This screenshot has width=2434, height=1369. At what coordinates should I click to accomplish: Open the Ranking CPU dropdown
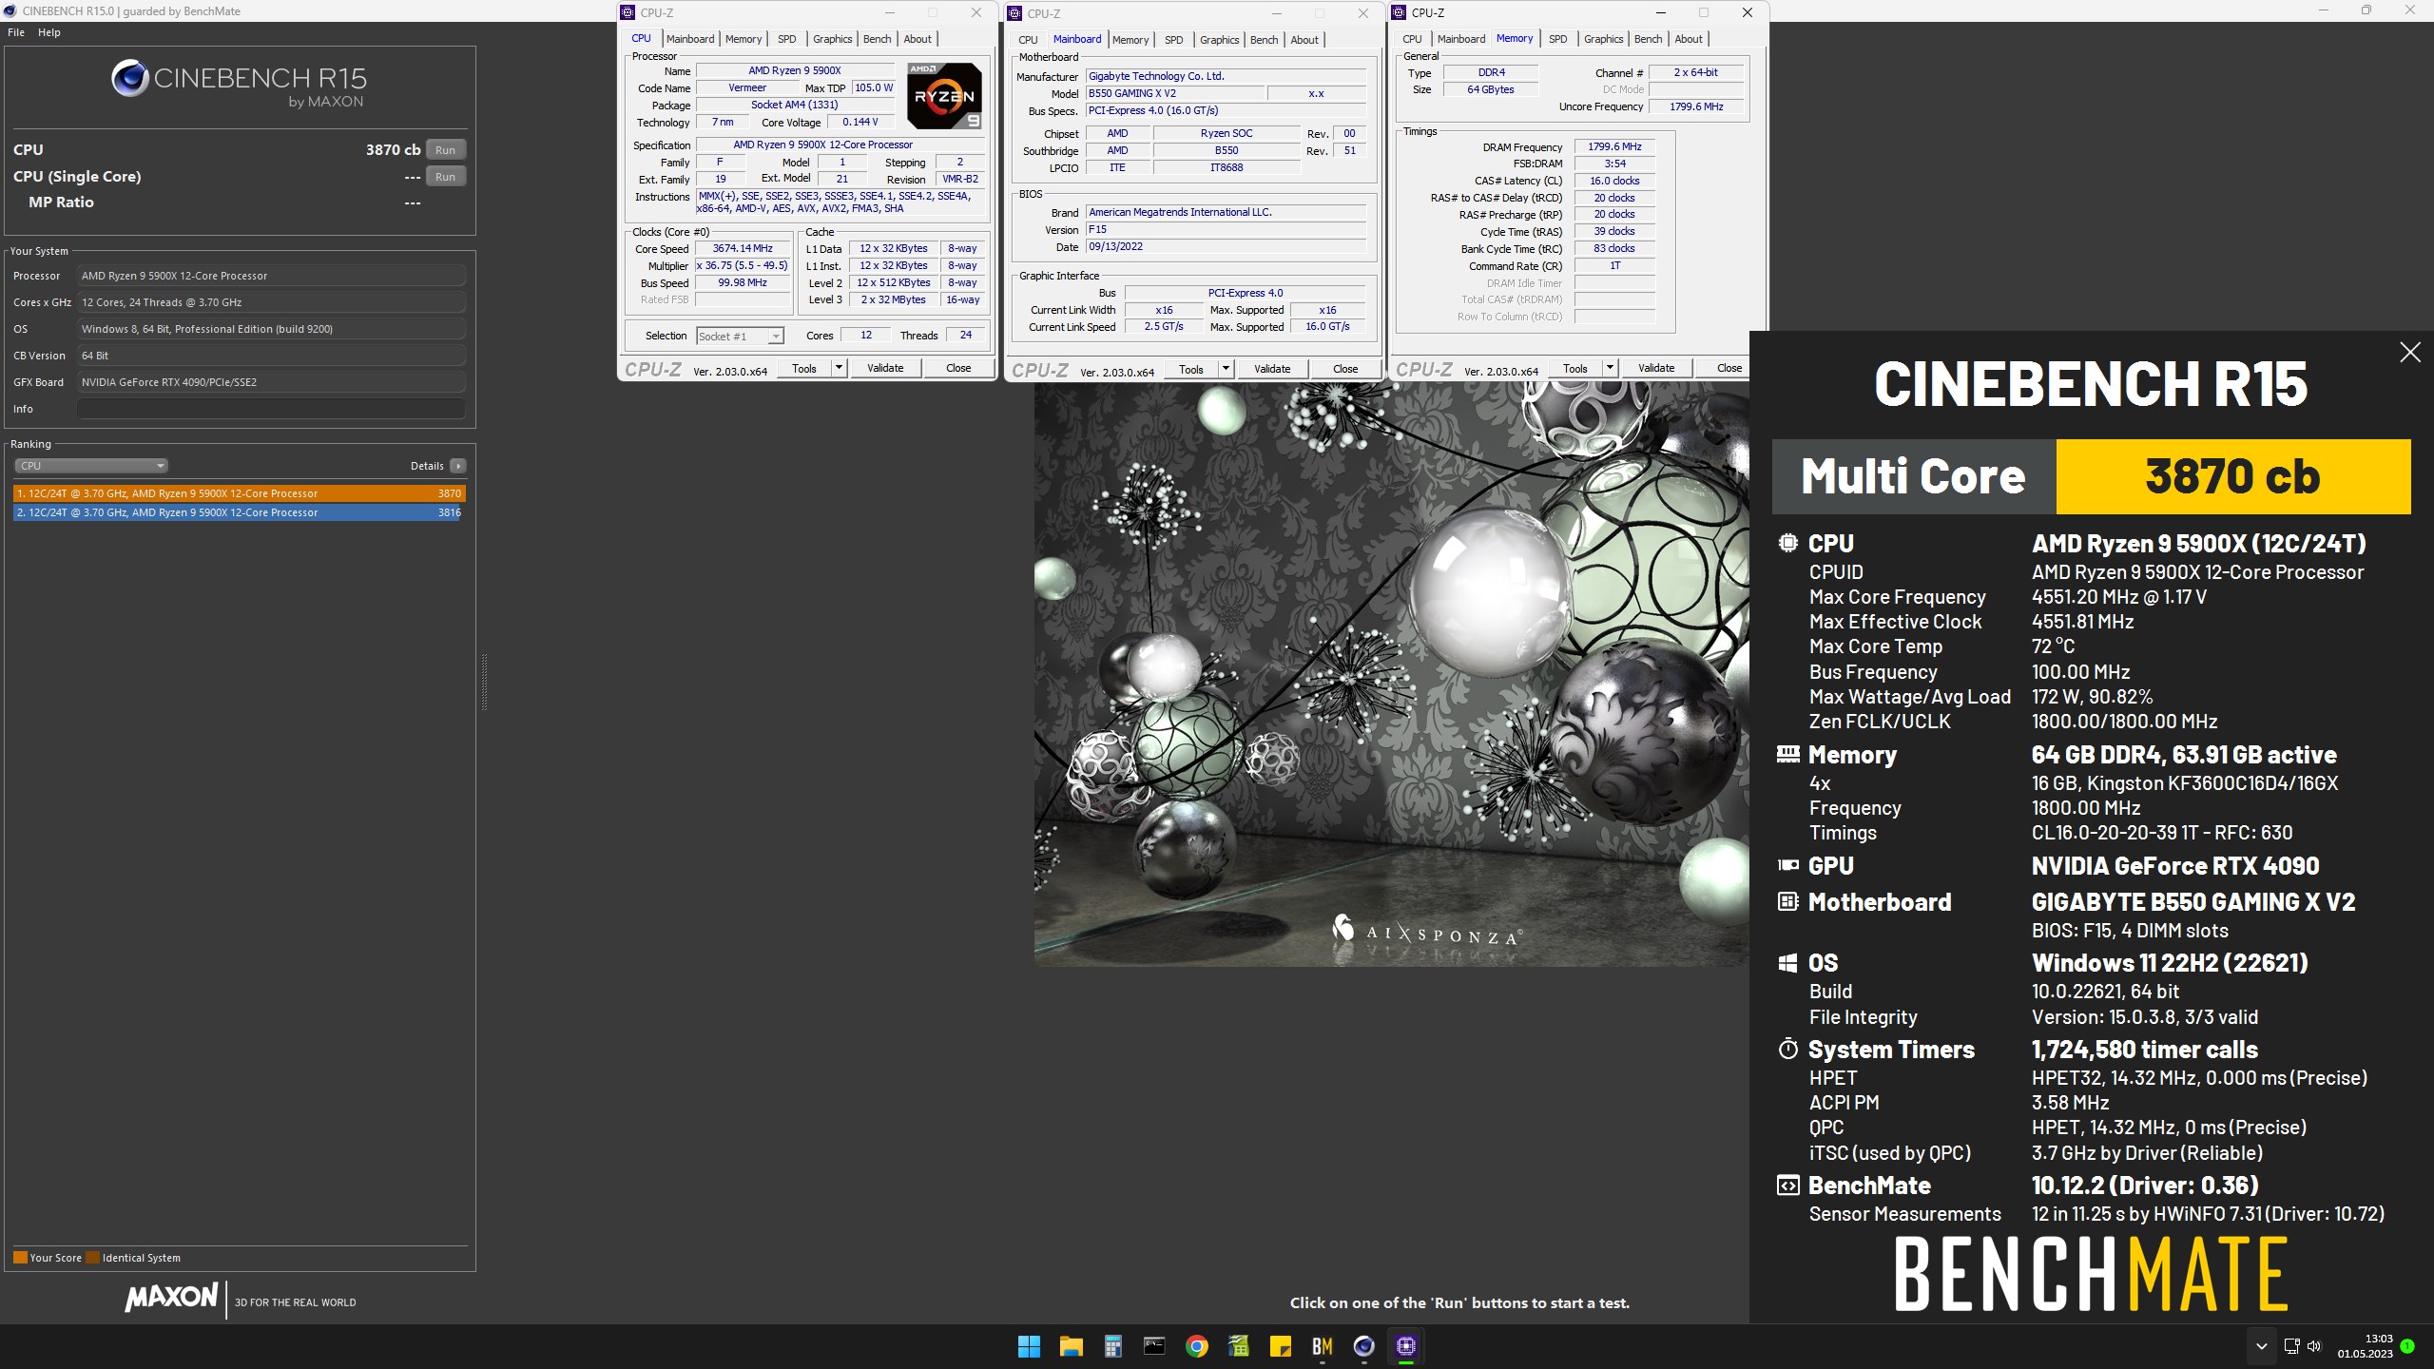[91, 466]
